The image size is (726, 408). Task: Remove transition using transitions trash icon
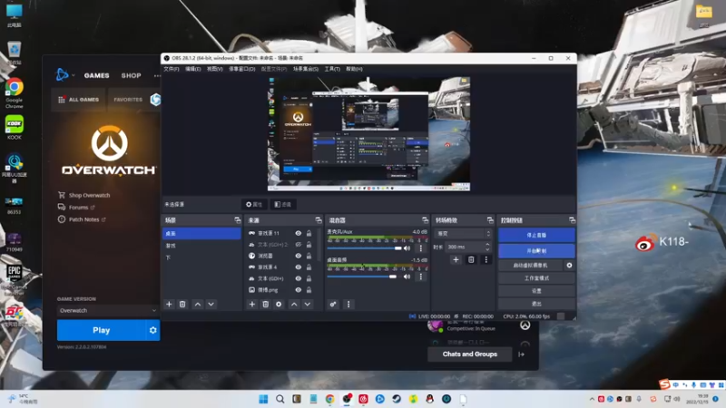coord(471,260)
